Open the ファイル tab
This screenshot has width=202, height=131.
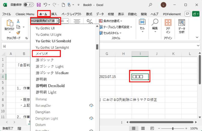(7, 14)
